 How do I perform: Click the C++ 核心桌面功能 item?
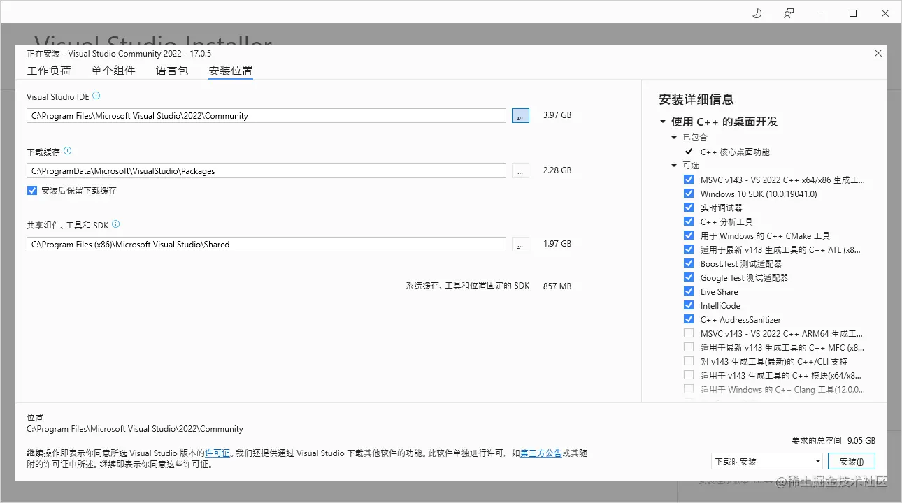[735, 152]
